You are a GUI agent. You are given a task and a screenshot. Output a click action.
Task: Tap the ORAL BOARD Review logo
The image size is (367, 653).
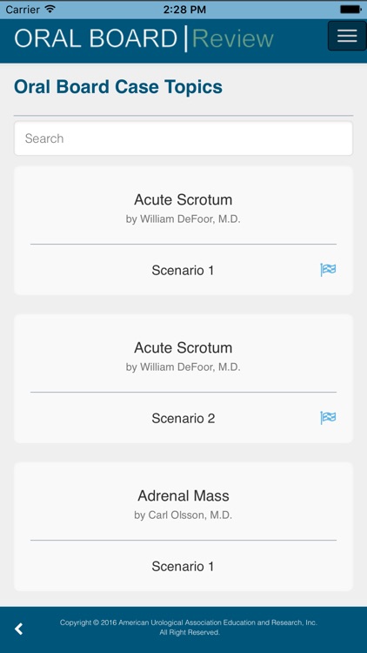coord(144,38)
